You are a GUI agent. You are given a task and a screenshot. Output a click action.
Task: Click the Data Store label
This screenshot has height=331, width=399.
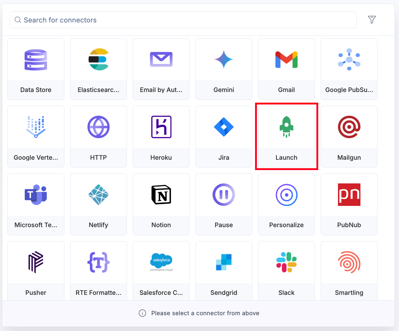coord(36,90)
